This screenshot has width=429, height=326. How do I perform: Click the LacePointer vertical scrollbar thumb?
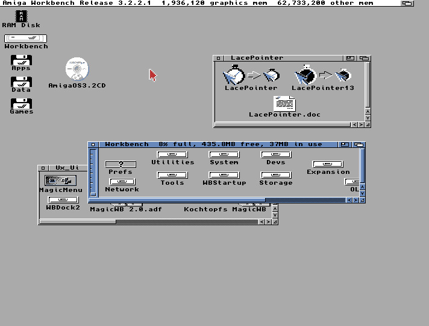(368, 85)
